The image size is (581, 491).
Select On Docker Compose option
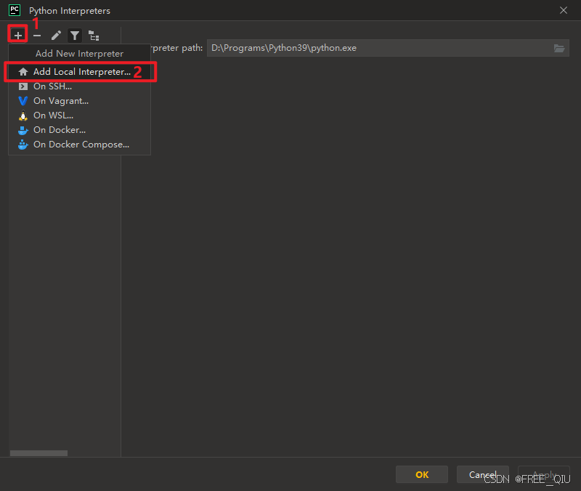click(80, 145)
